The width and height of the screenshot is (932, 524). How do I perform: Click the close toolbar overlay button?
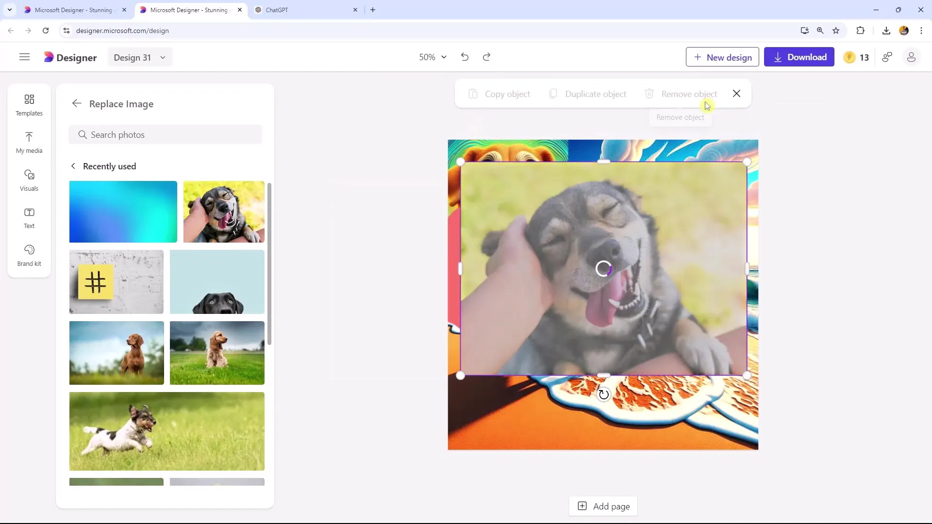(737, 94)
